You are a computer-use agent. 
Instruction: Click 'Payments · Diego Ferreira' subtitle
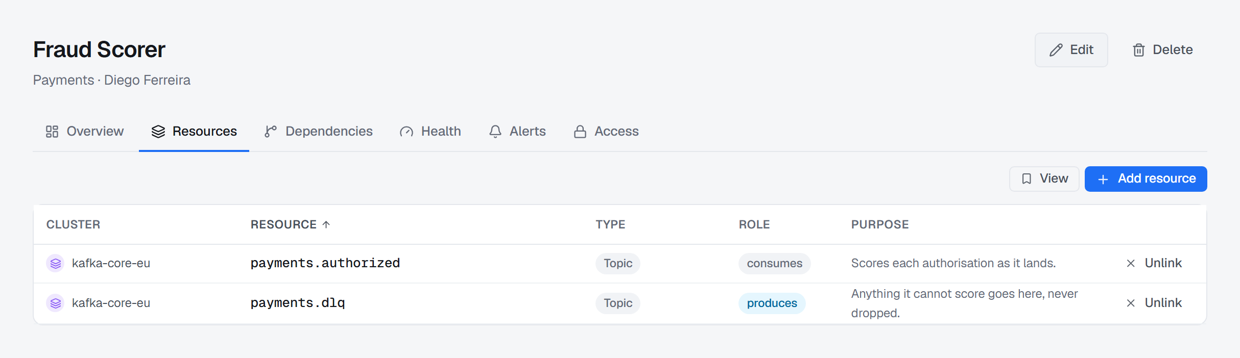coord(112,80)
